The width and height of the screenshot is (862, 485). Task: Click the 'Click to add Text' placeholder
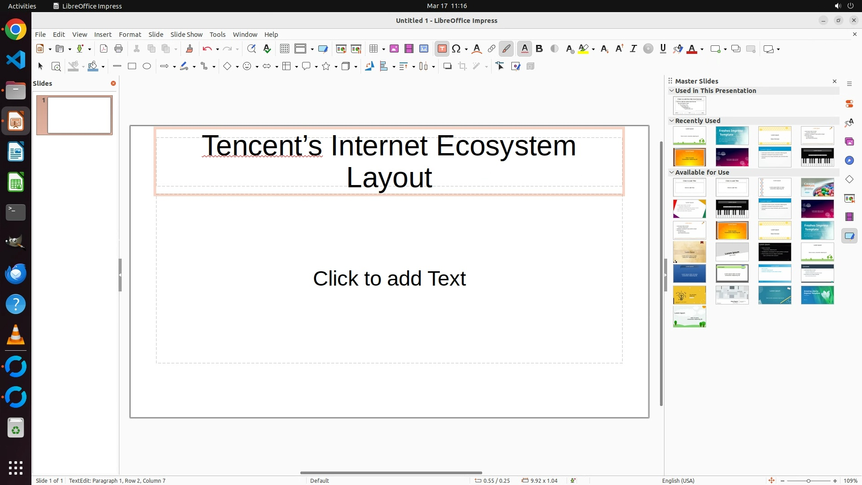[x=389, y=278]
